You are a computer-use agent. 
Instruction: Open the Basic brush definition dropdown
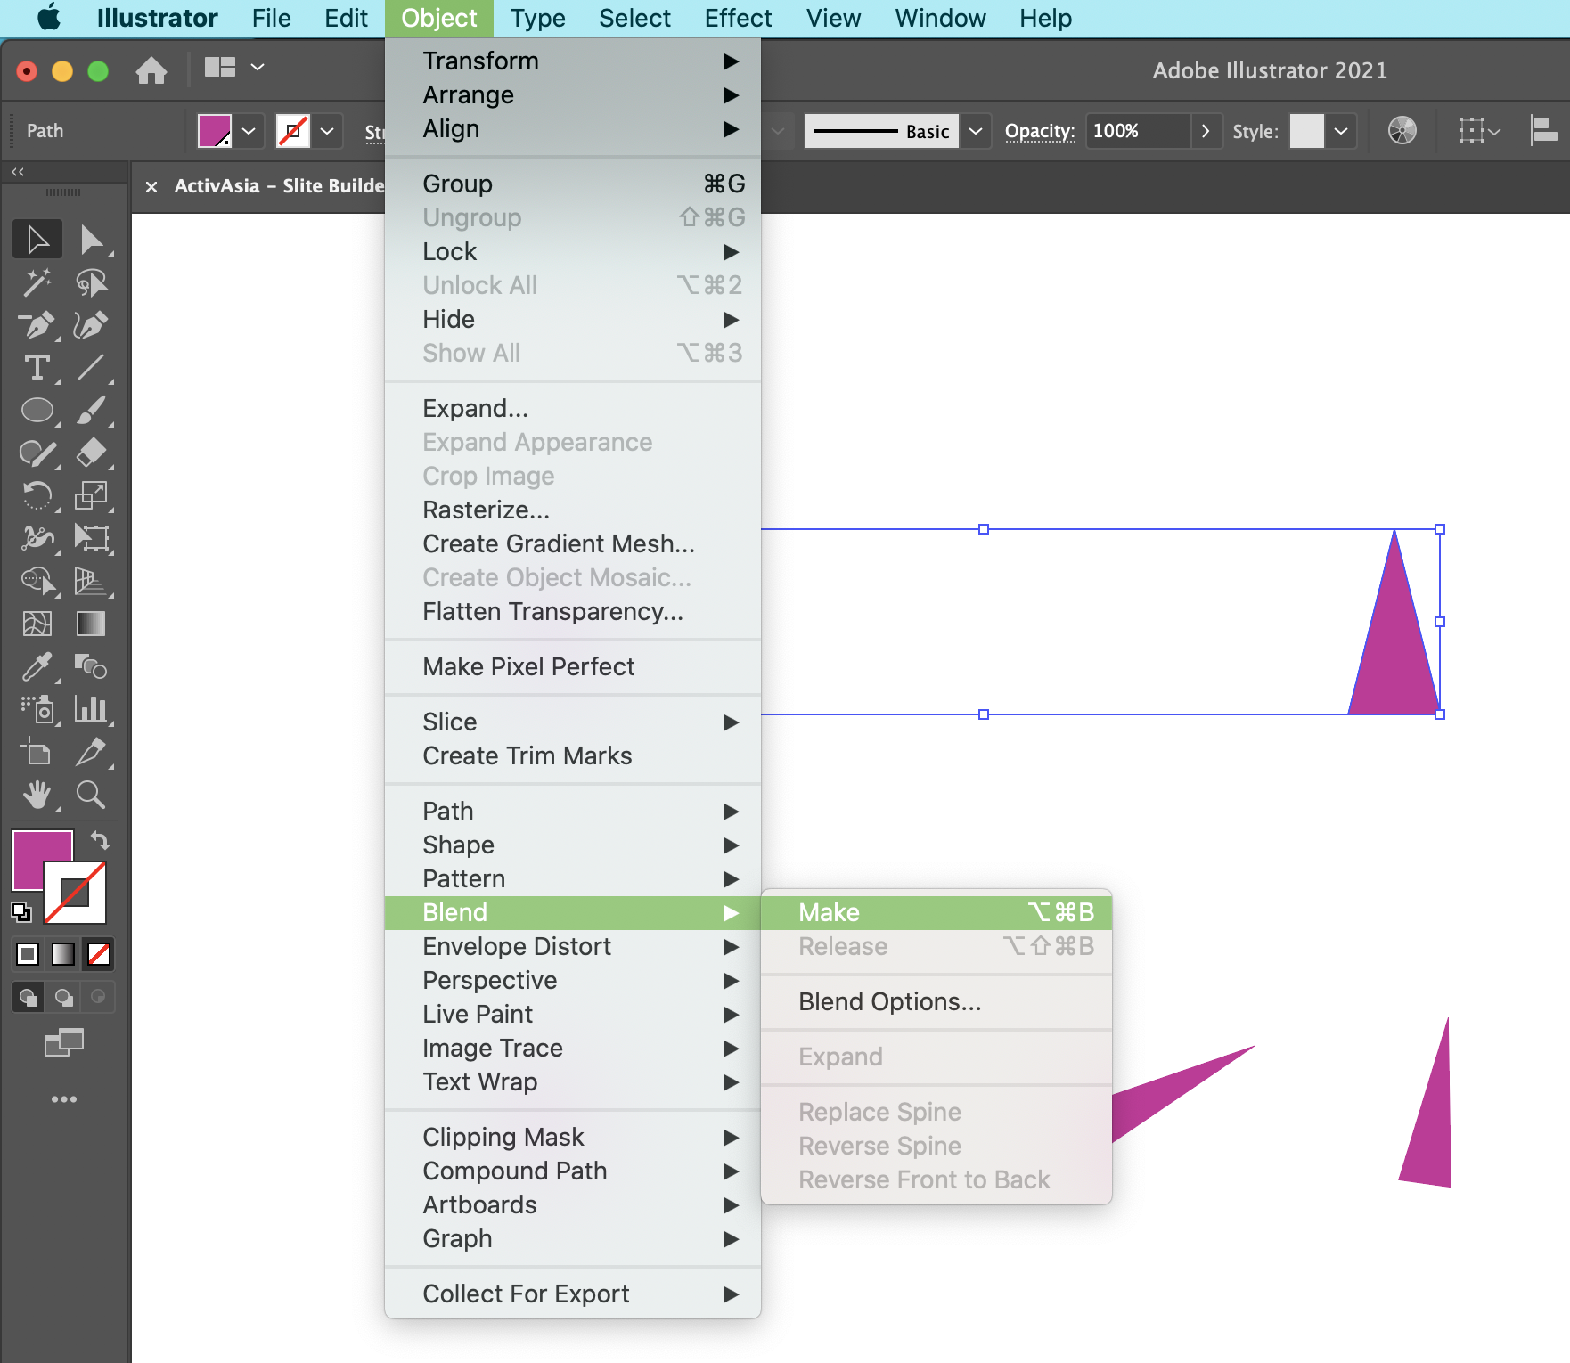click(976, 131)
